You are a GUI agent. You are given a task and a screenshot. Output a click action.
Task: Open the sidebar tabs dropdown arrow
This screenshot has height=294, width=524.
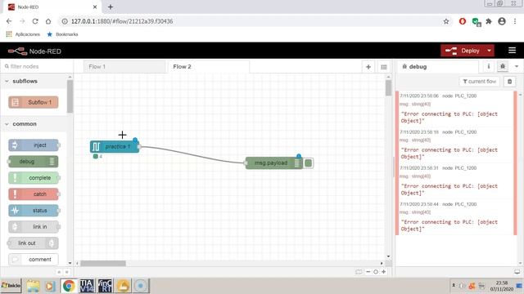(517, 67)
